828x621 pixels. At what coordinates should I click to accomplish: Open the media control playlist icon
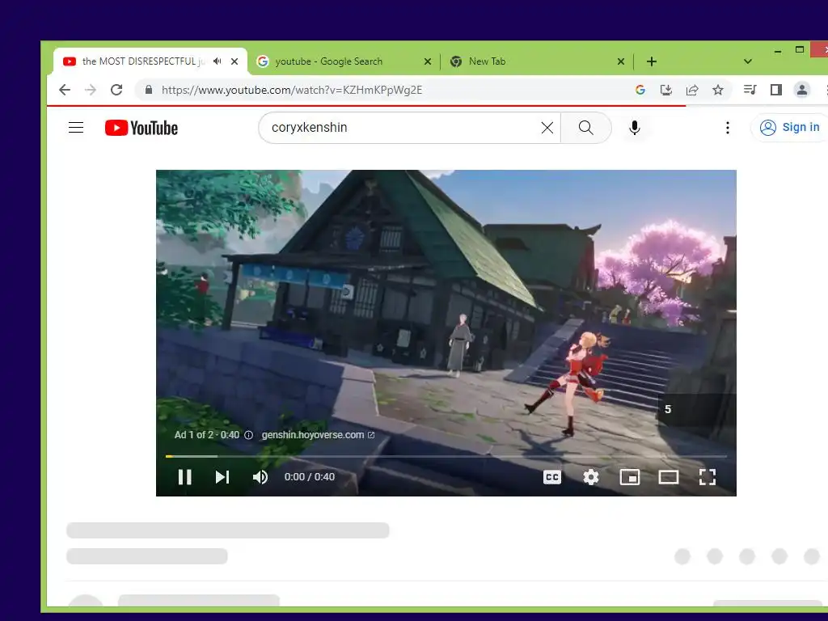750,90
